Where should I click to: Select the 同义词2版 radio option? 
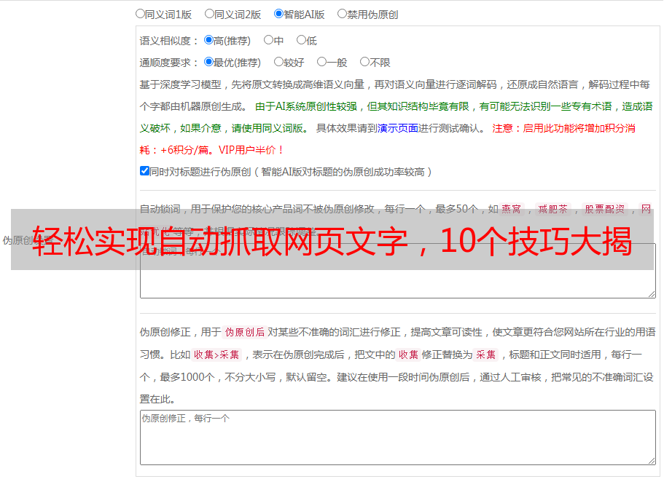tap(209, 14)
